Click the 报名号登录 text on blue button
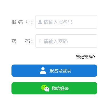Image resolution: width=106 pixels, height=100 pixels. tap(60, 71)
